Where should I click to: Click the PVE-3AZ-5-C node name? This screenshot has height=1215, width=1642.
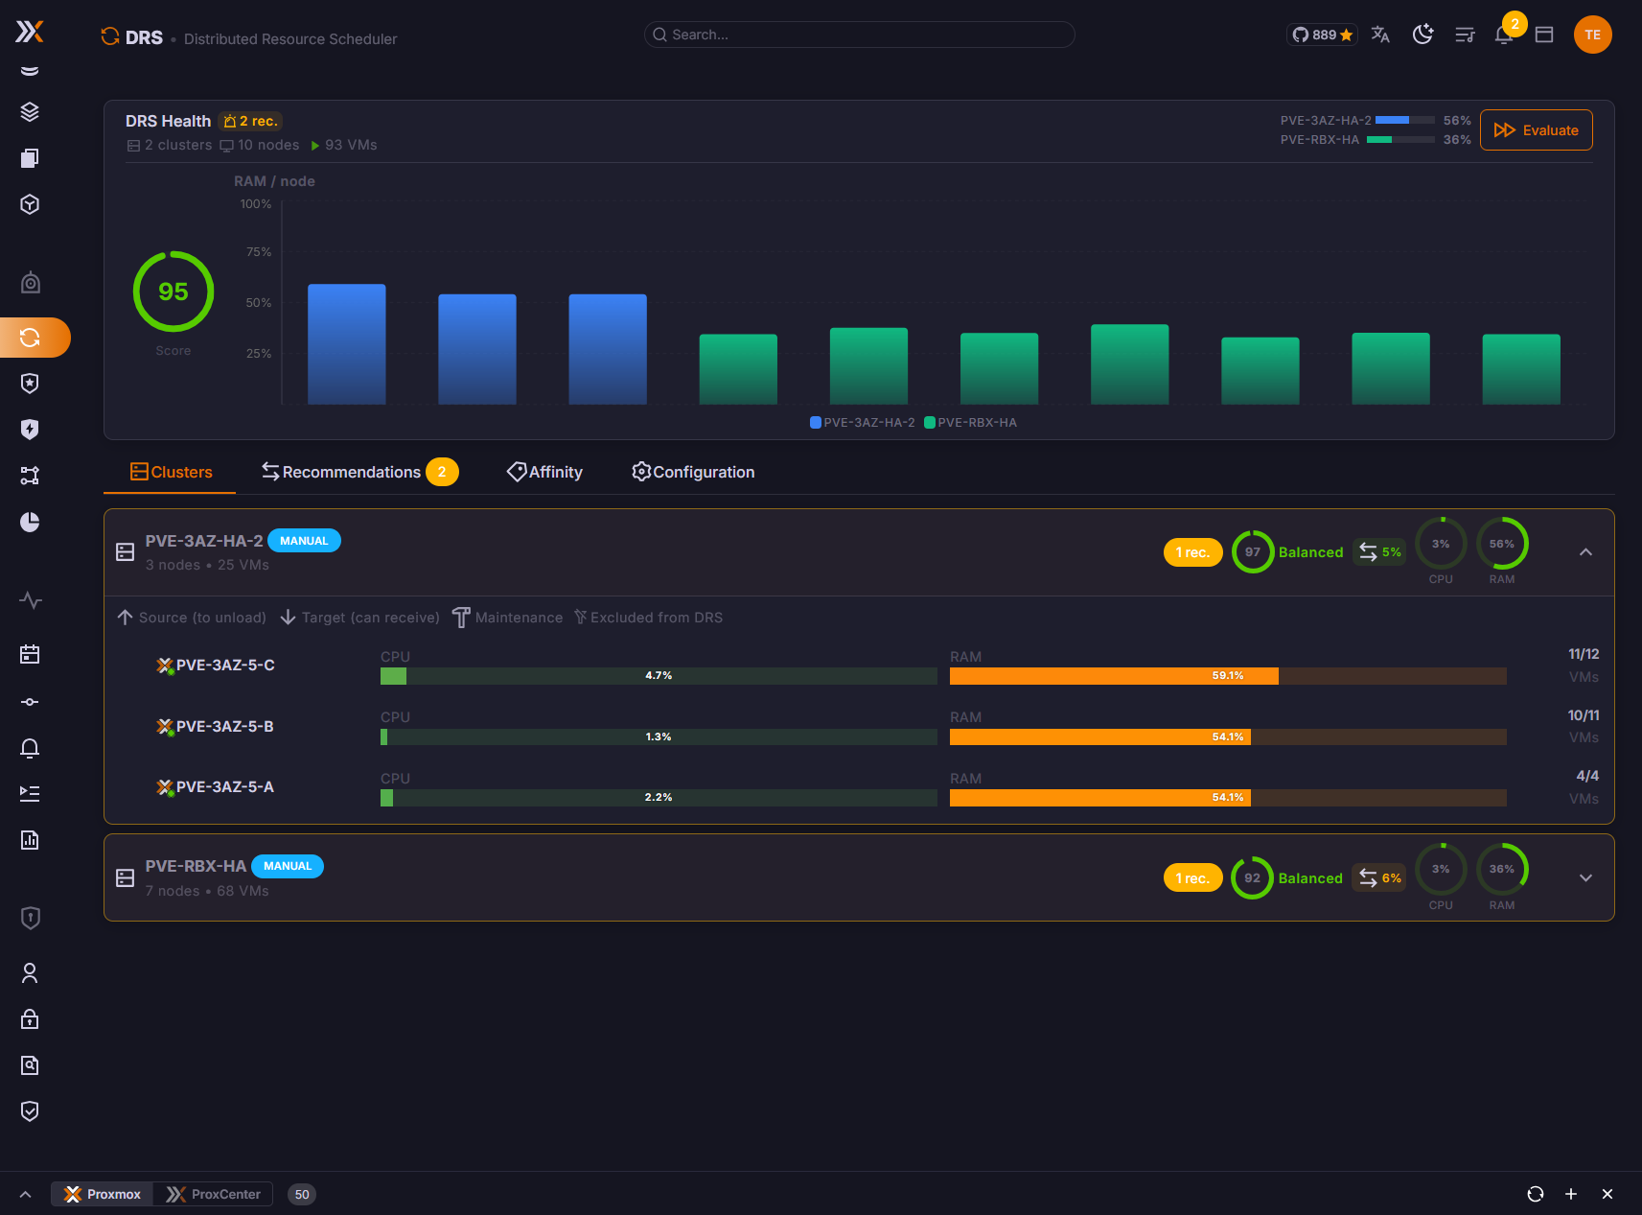point(225,666)
